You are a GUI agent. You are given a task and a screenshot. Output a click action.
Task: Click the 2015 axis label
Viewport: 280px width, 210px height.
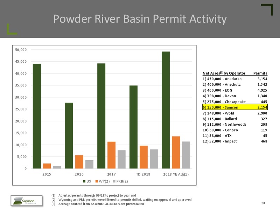click(x=47, y=174)
